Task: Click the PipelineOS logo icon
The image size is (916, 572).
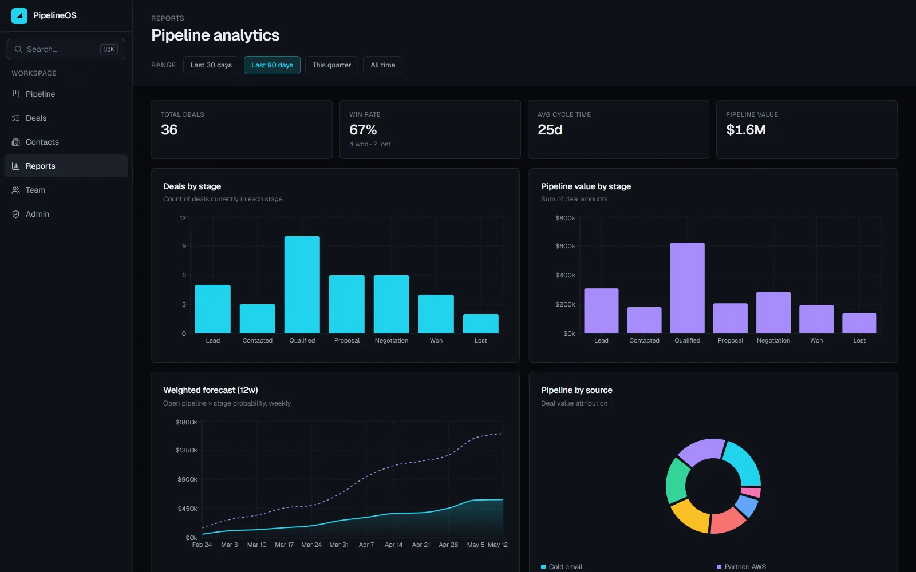Action: pos(19,15)
